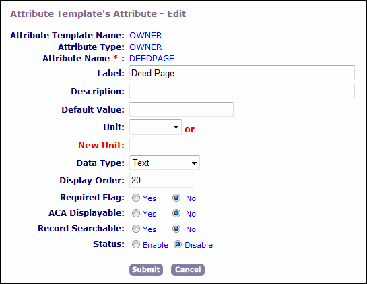The width and height of the screenshot is (367, 284).
Task: Submit the attribute edits
Action: pos(146,270)
